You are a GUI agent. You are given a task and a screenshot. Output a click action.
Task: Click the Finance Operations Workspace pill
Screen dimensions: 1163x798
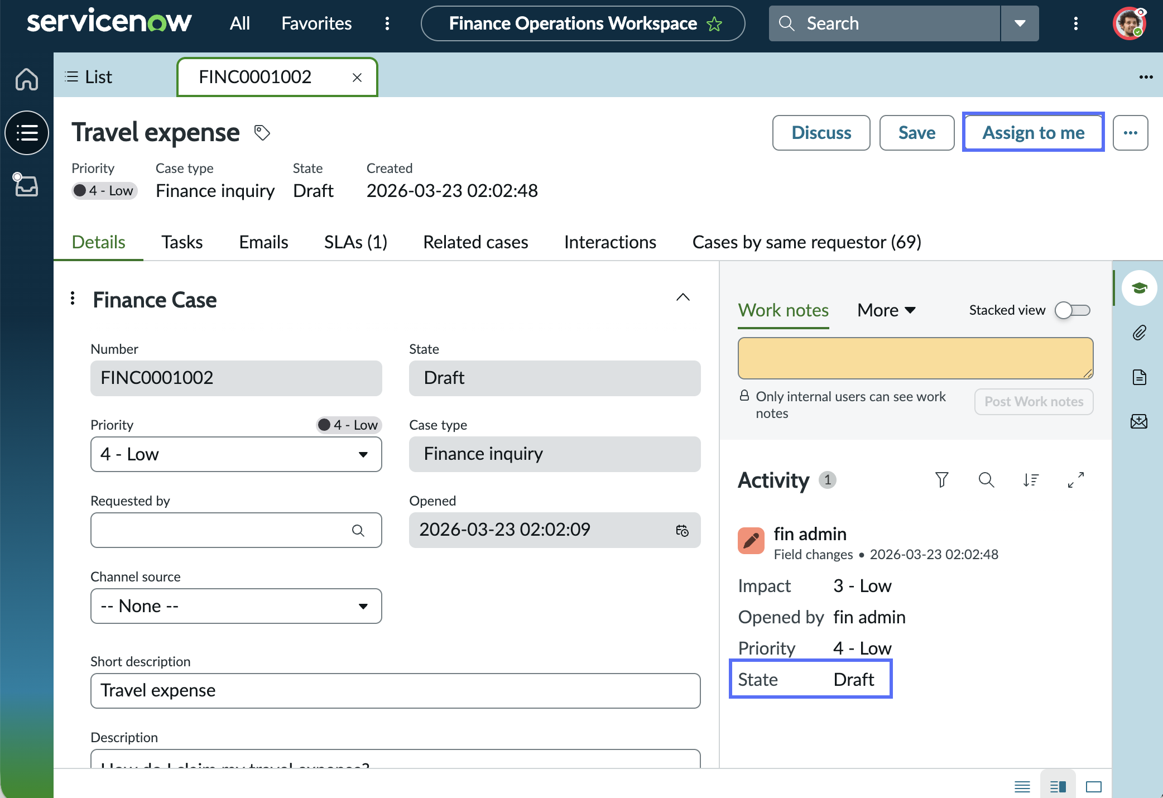pos(583,23)
